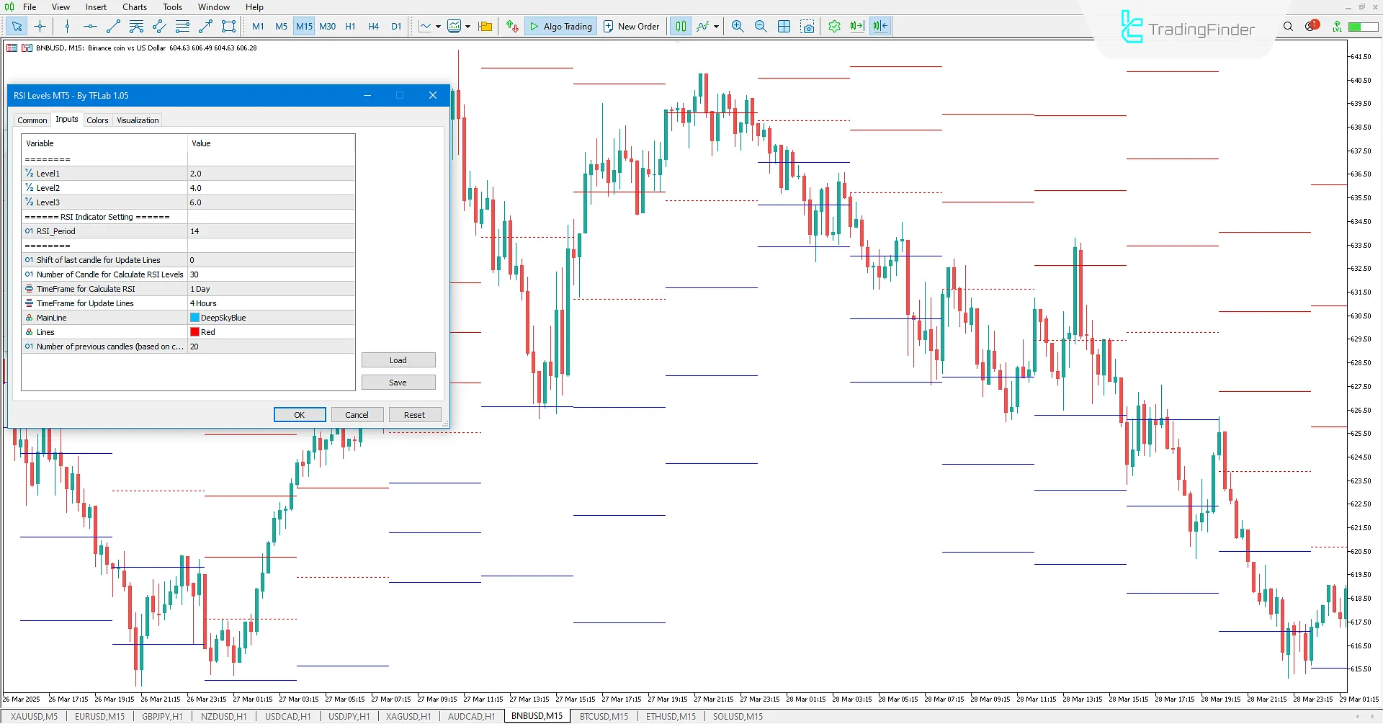
Task: Toggle chart shift mode
Action: click(880, 26)
